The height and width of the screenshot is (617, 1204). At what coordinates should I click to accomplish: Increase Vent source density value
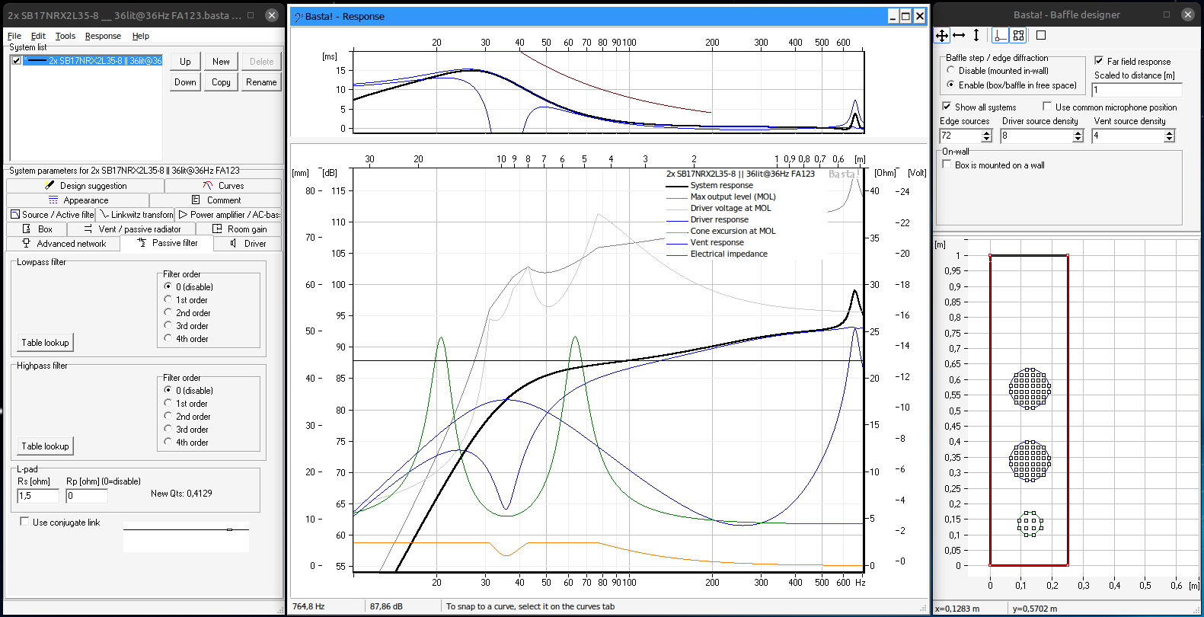tap(1170, 133)
